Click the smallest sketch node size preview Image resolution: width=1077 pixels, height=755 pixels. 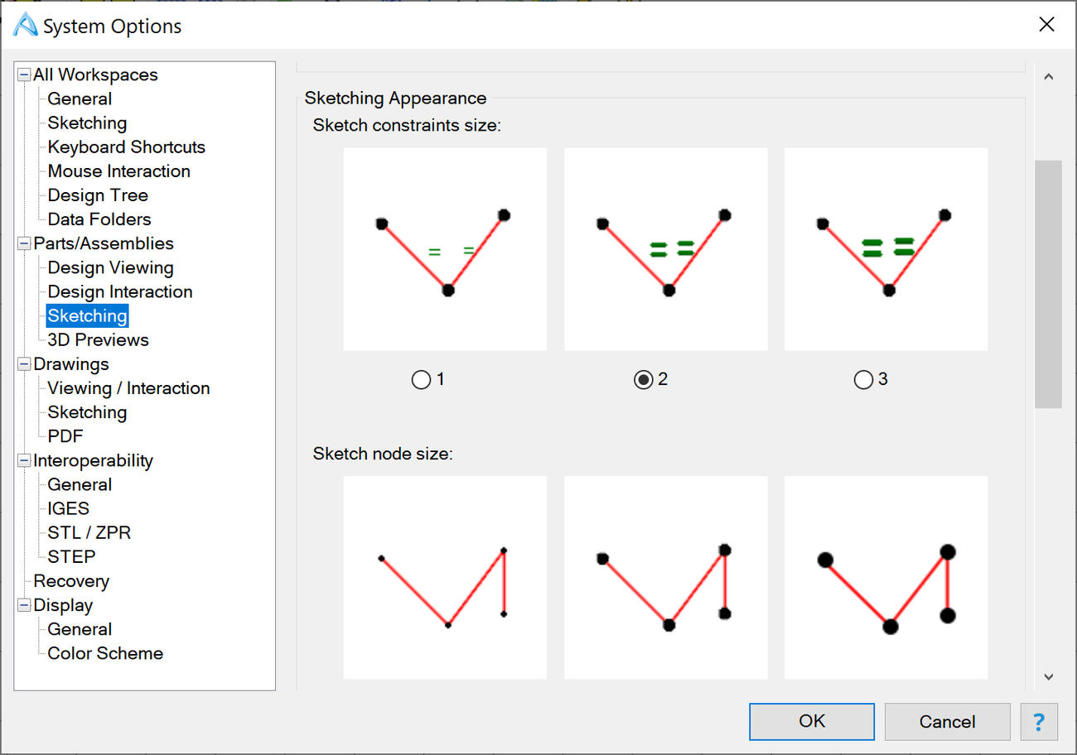(x=445, y=577)
